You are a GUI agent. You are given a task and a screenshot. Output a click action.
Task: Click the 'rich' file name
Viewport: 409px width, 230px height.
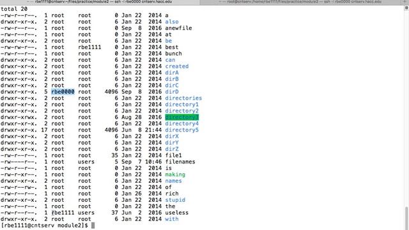click(172, 194)
